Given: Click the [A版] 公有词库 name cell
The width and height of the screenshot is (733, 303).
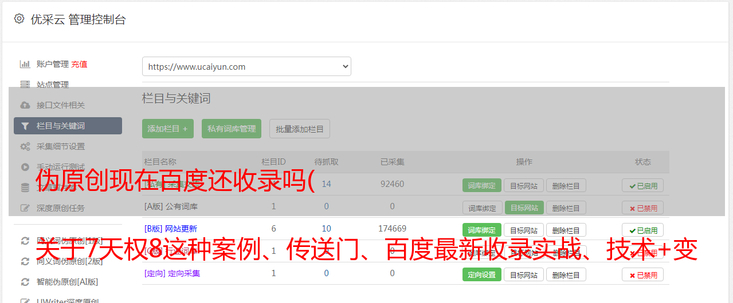Looking at the screenshot, I should (x=171, y=206).
